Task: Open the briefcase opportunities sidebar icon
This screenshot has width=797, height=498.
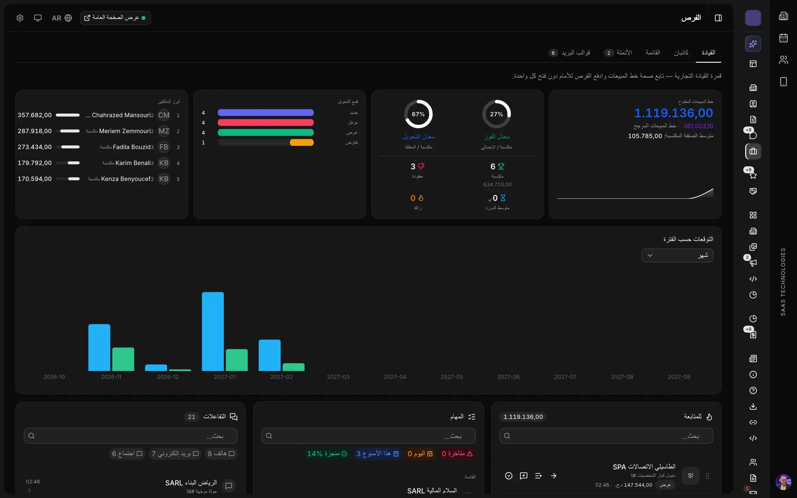Action: pyautogui.click(x=753, y=151)
